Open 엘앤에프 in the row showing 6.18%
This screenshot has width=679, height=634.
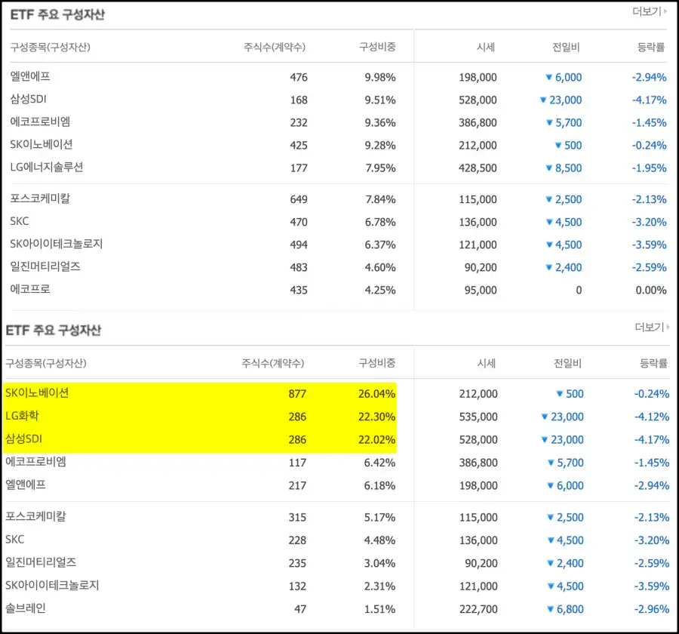point(26,485)
